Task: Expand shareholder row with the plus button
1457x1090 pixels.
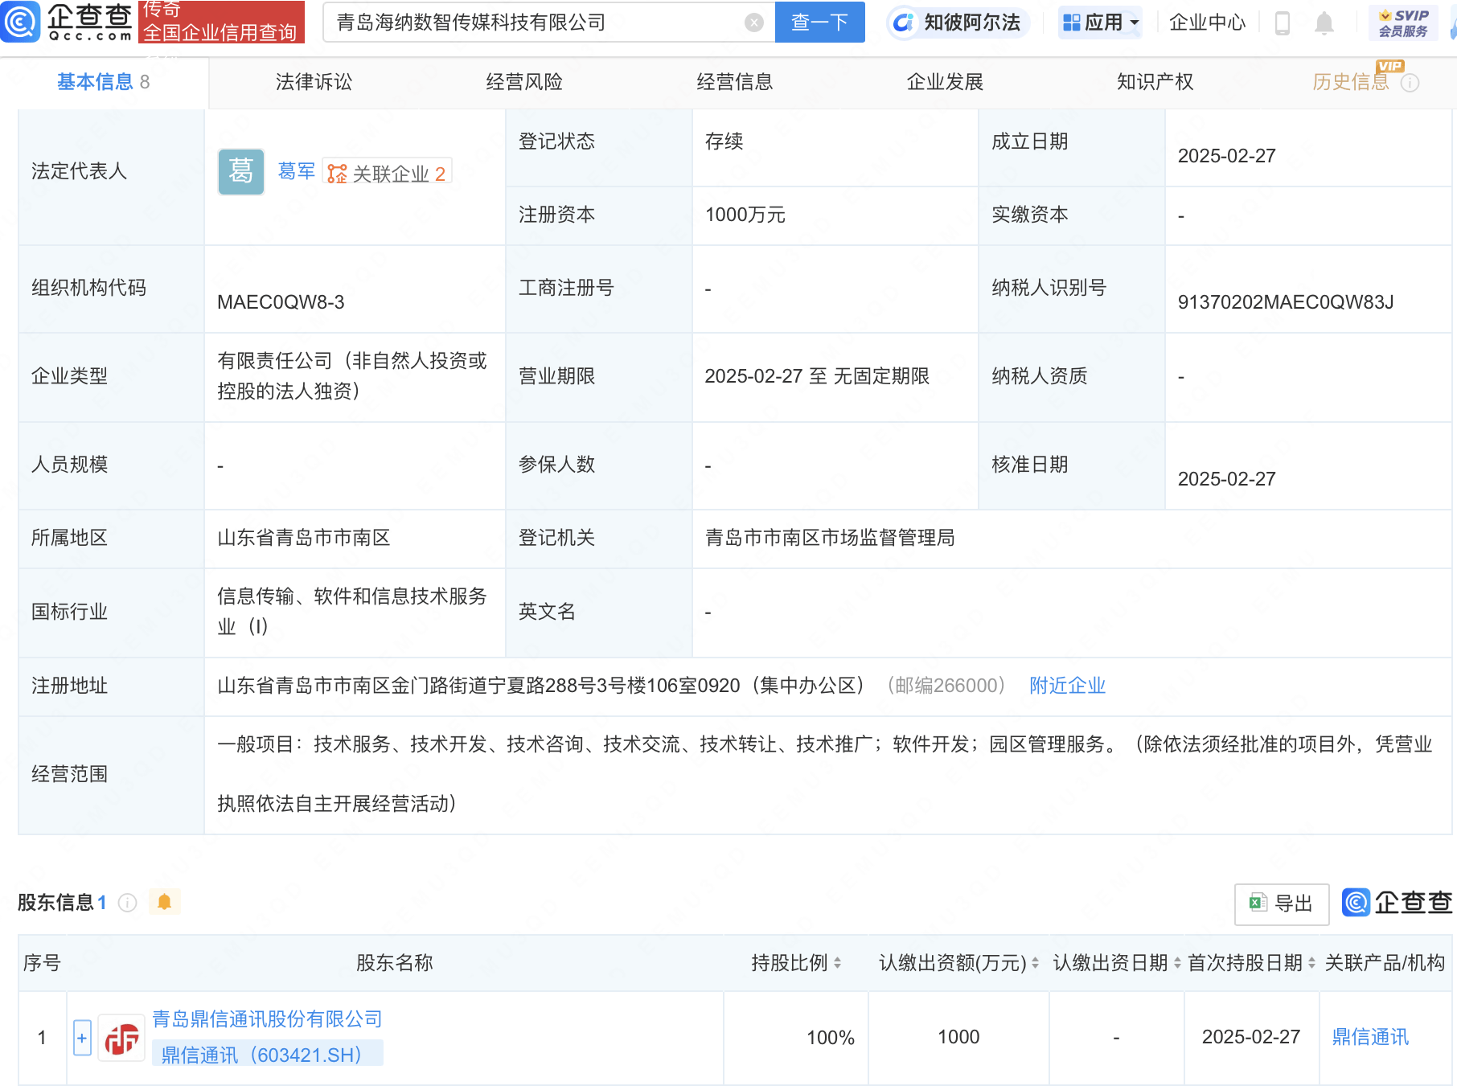Action: coord(82,1038)
